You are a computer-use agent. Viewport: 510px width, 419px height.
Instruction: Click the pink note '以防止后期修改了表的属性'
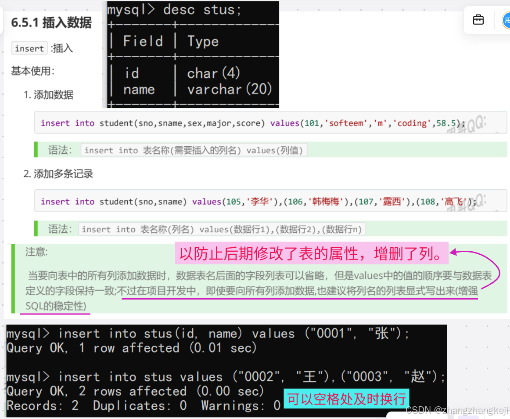tap(312, 253)
